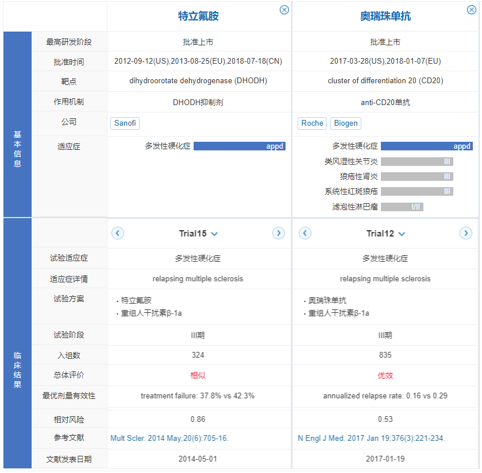The height and width of the screenshot is (473, 482).
Task: Click 滤泡性淋巴瘤 indication label
Action: pyautogui.click(x=354, y=207)
